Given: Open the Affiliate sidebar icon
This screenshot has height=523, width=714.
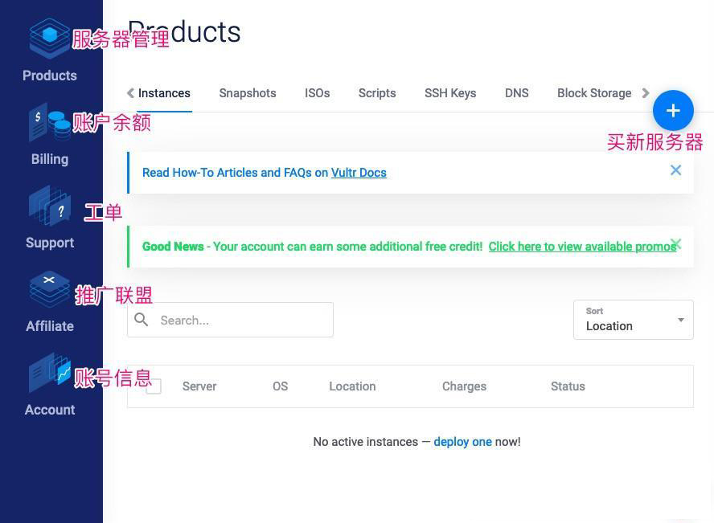Looking at the screenshot, I should (49, 289).
